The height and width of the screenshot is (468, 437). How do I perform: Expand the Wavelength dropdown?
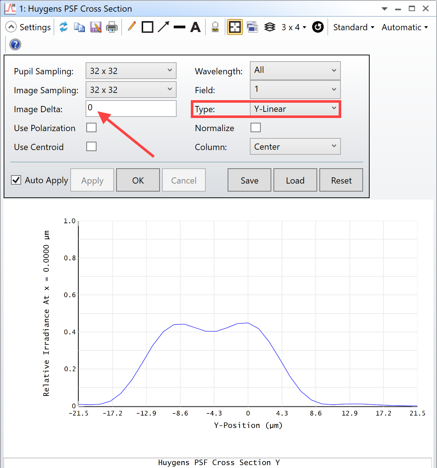[295, 70]
